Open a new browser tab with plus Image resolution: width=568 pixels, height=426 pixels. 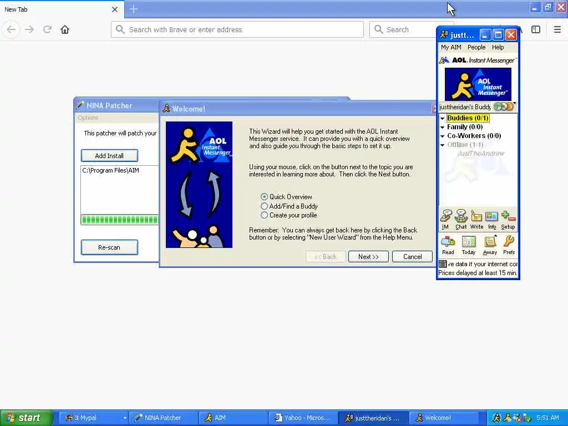pyautogui.click(x=134, y=9)
